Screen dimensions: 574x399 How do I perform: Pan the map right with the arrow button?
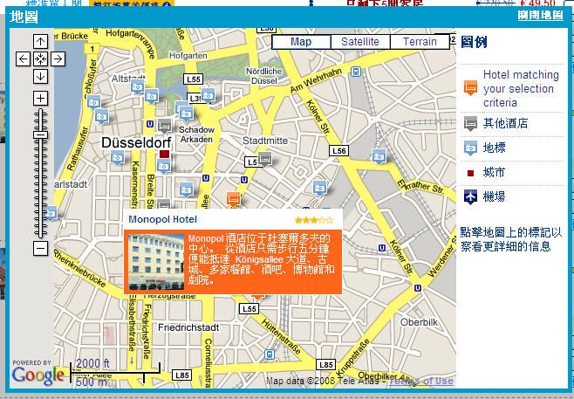58,58
